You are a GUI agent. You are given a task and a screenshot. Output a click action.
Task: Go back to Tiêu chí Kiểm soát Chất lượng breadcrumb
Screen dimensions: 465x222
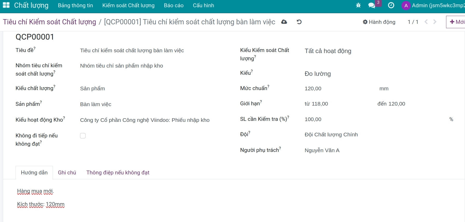pos(50,22)
